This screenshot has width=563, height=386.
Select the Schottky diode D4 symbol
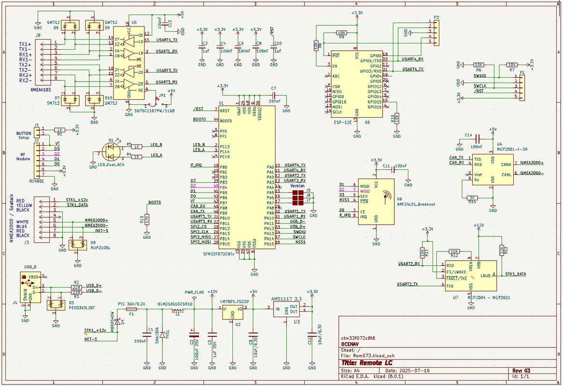click(x=117, y=322)
